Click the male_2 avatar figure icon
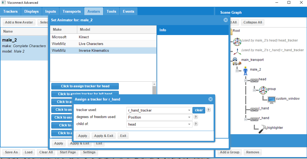 [x=245, y=71]
